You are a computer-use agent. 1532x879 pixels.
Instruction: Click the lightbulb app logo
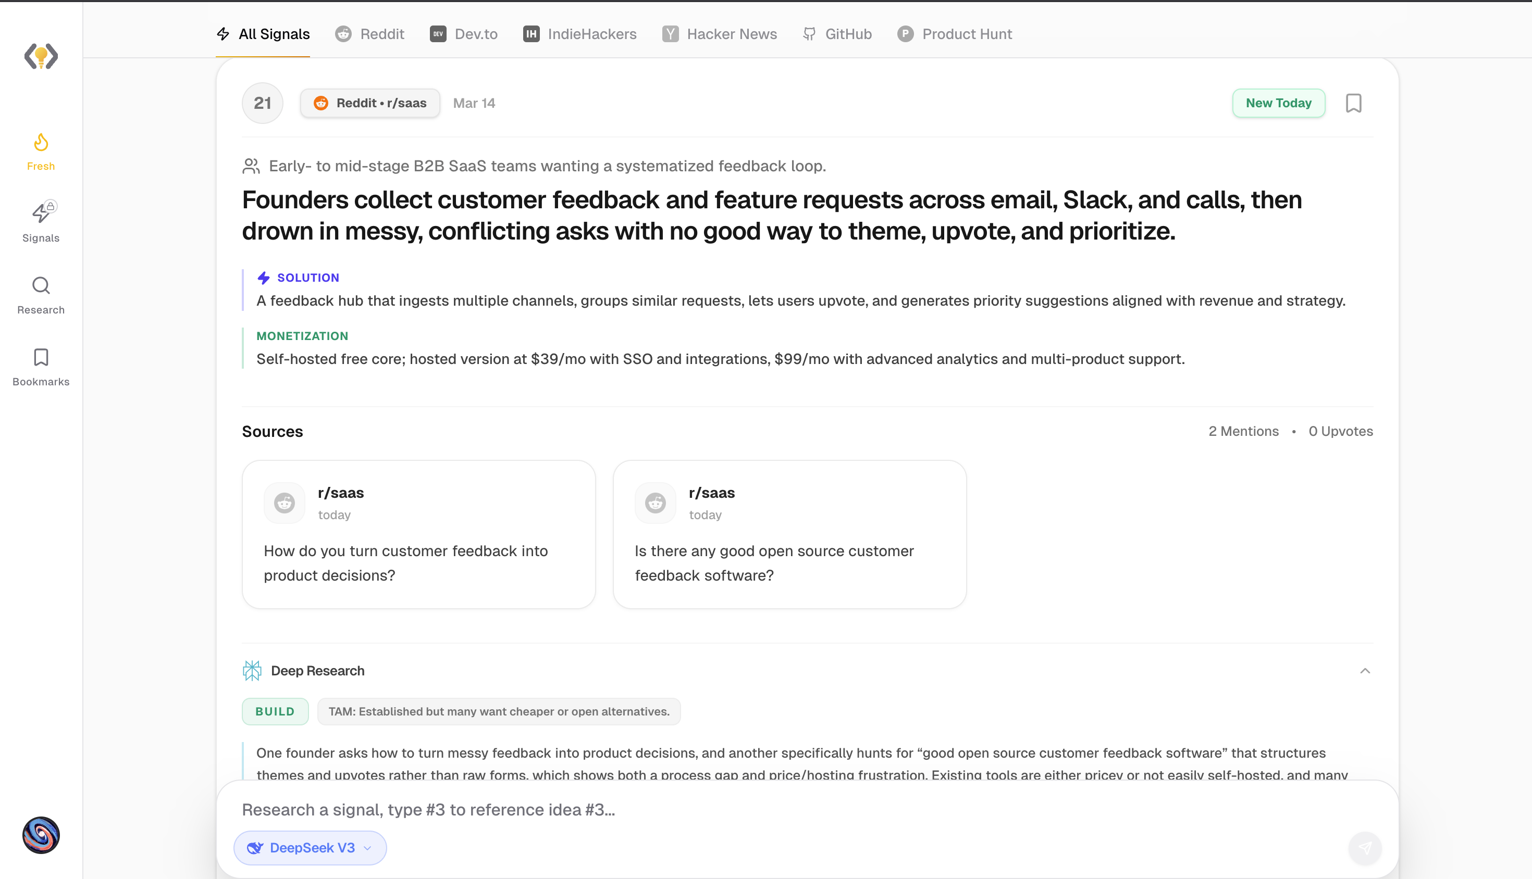(41, 56)
